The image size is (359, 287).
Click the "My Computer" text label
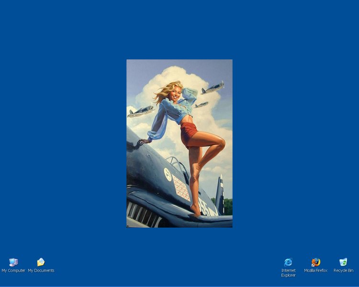click(x=13, y=271)
